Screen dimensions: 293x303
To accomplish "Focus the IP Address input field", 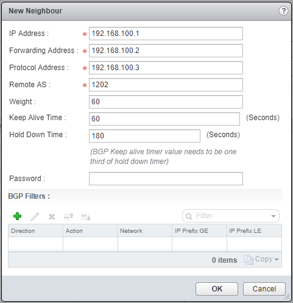I will point(166,34).
